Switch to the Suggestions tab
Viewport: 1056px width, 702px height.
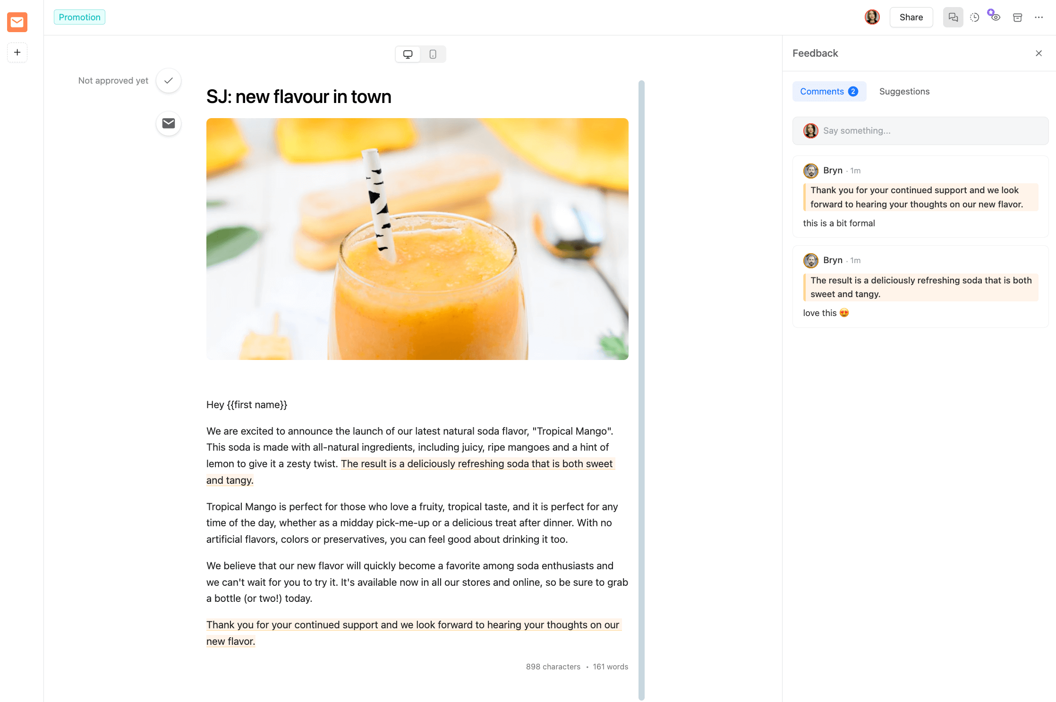point(904,91)
